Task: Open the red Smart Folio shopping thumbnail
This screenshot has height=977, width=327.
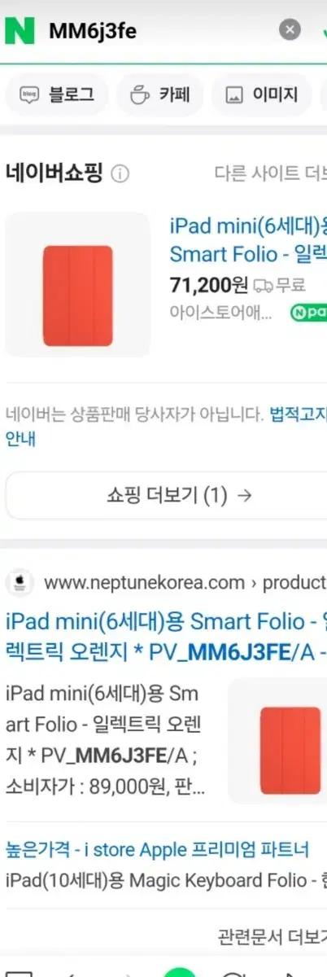Action: tap(78, 285)
